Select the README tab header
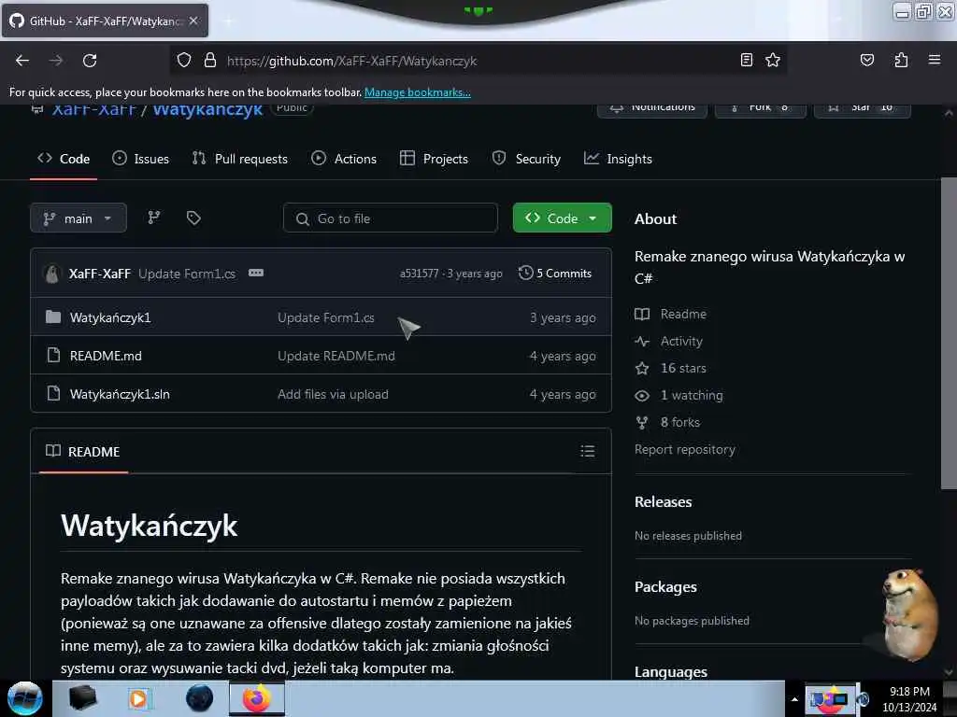 [x=83, y=452]
